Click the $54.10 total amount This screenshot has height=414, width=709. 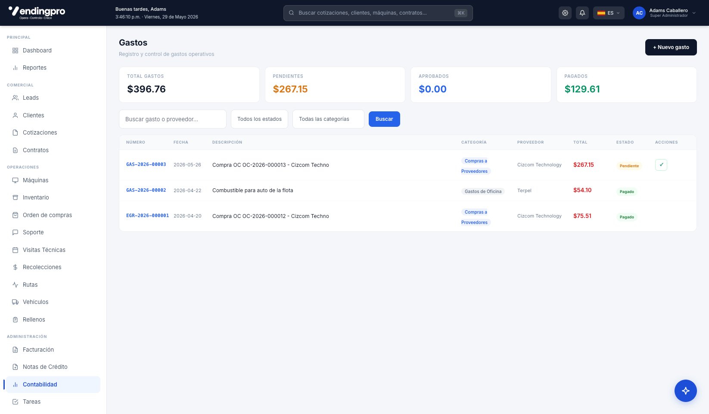coord(582,190)
